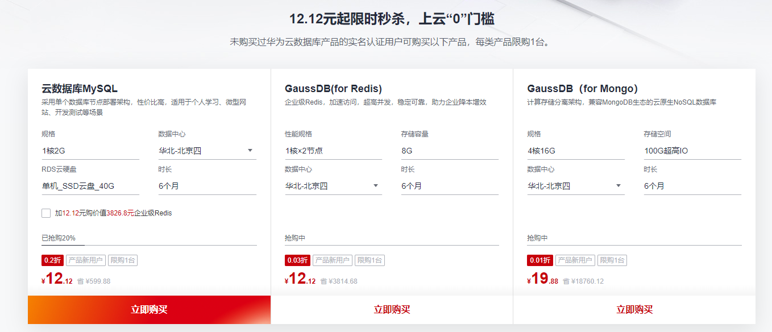
Task: Click 省 ¥3814.68 savings text
Action: (x=339, y=281)
